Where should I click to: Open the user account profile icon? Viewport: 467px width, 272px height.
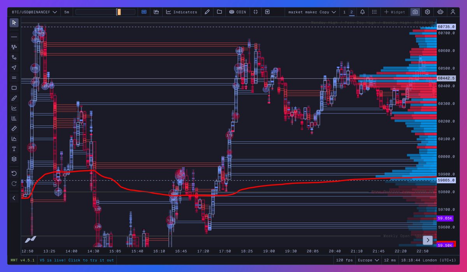453,12
